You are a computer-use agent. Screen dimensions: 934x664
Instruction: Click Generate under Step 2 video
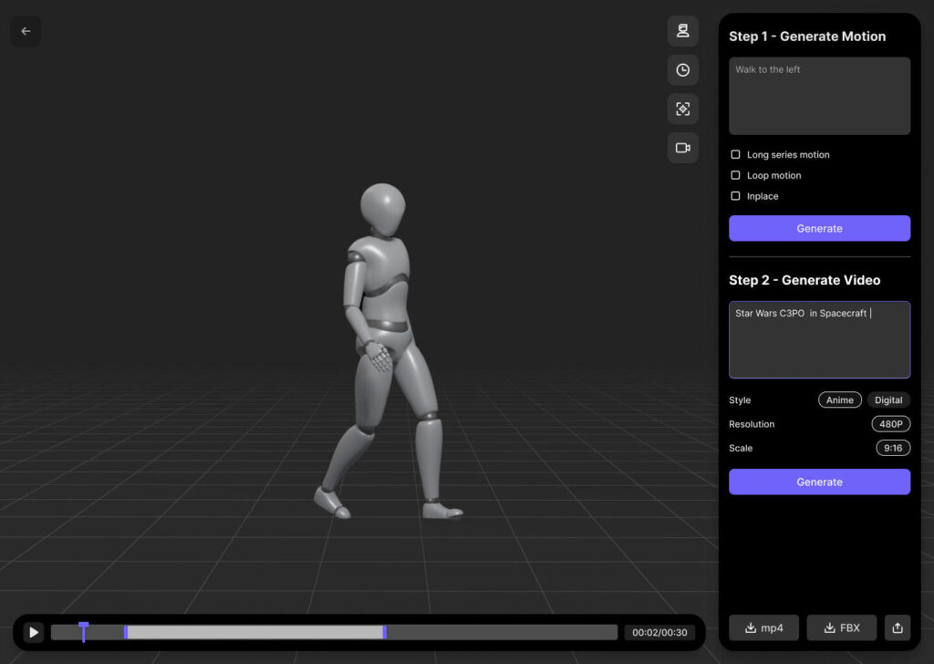pyautogui.click(x=819, y=482)
